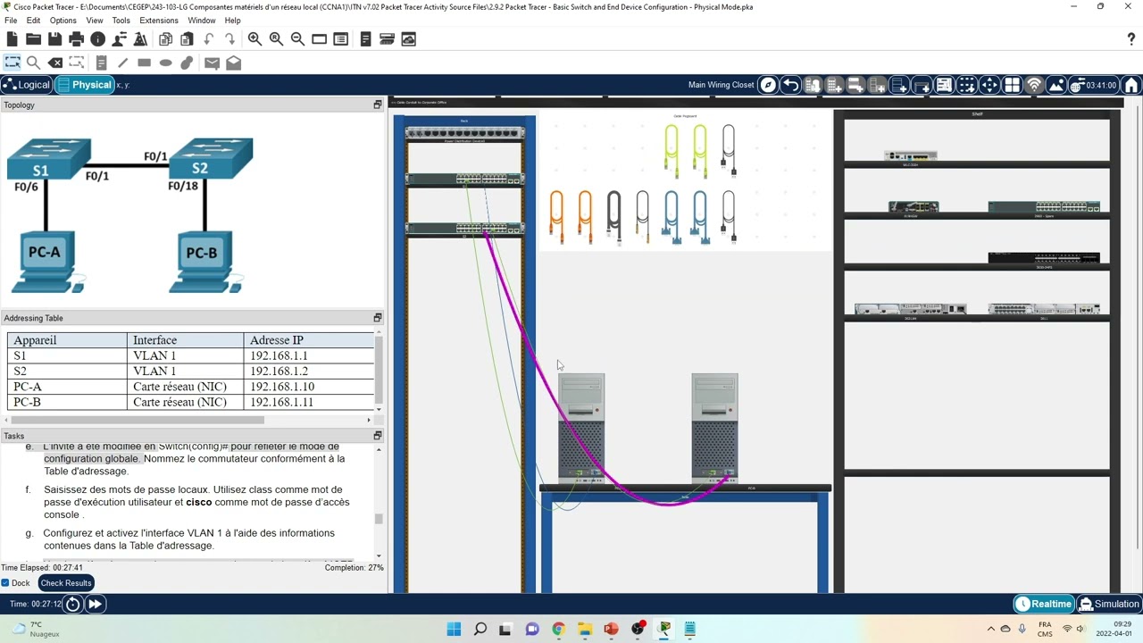Click the Addressing Table horizontal scrollbar

click(x=136, y=420)
